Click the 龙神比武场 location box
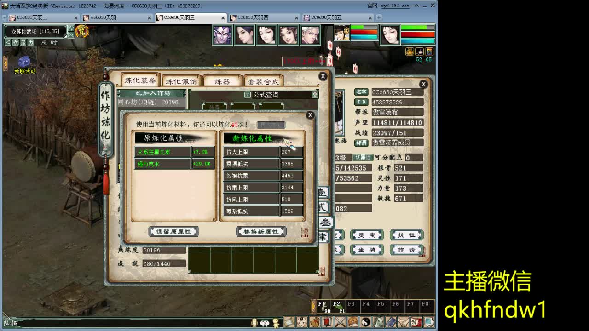This screenshot has height=331, width=589. click(x=35, y=31)
